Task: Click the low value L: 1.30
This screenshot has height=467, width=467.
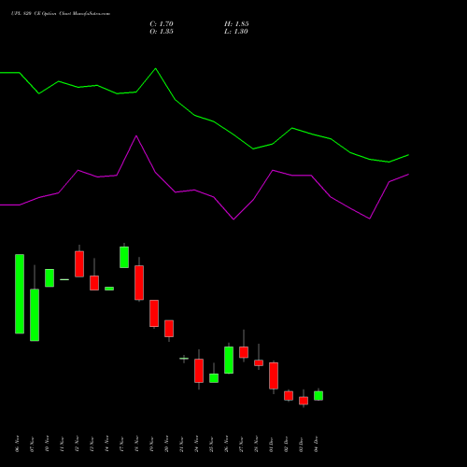Action: (236, 32)
